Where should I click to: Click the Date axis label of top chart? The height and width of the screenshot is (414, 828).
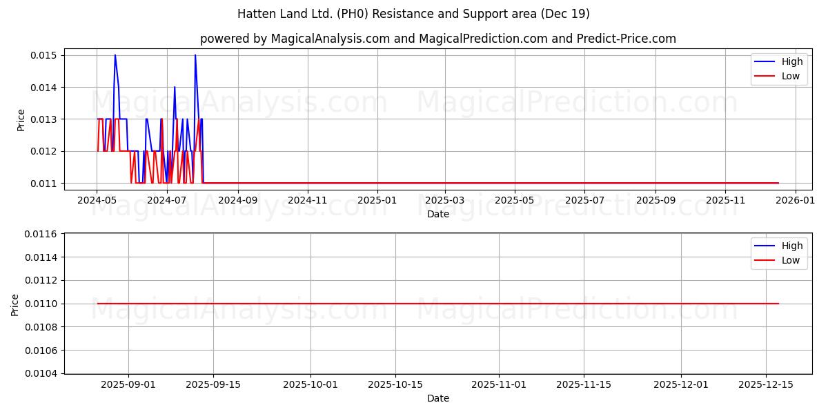point(437,214)
